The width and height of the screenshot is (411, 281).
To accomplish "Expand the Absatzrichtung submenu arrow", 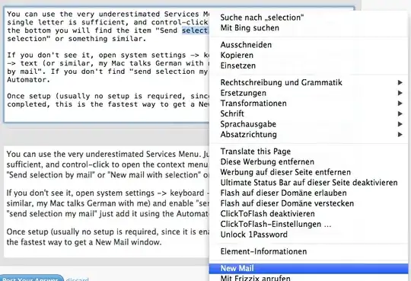I will click(x=400, y=135).
